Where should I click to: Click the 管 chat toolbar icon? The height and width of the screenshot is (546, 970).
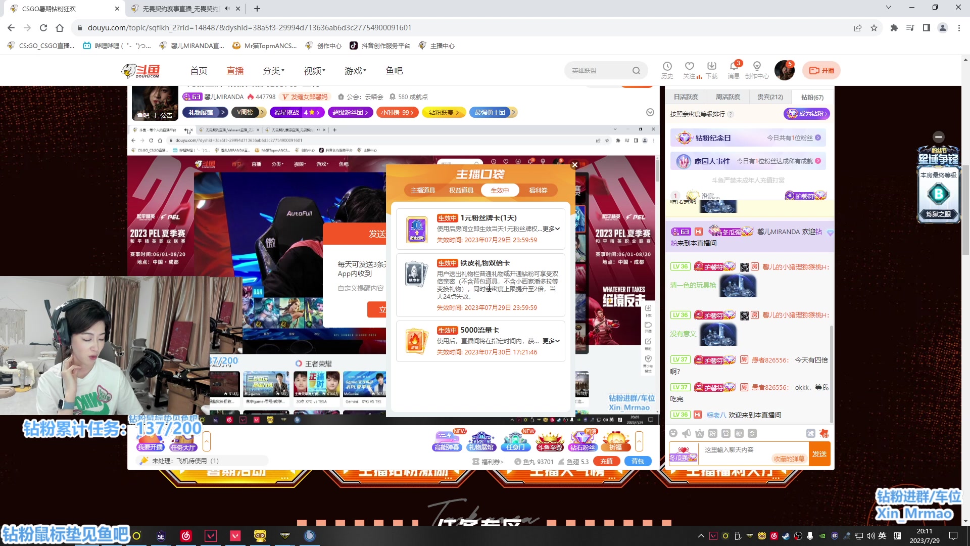pyautogui.click(x=725, y=433)
